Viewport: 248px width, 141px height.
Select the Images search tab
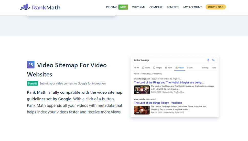(x=157, y=68)
